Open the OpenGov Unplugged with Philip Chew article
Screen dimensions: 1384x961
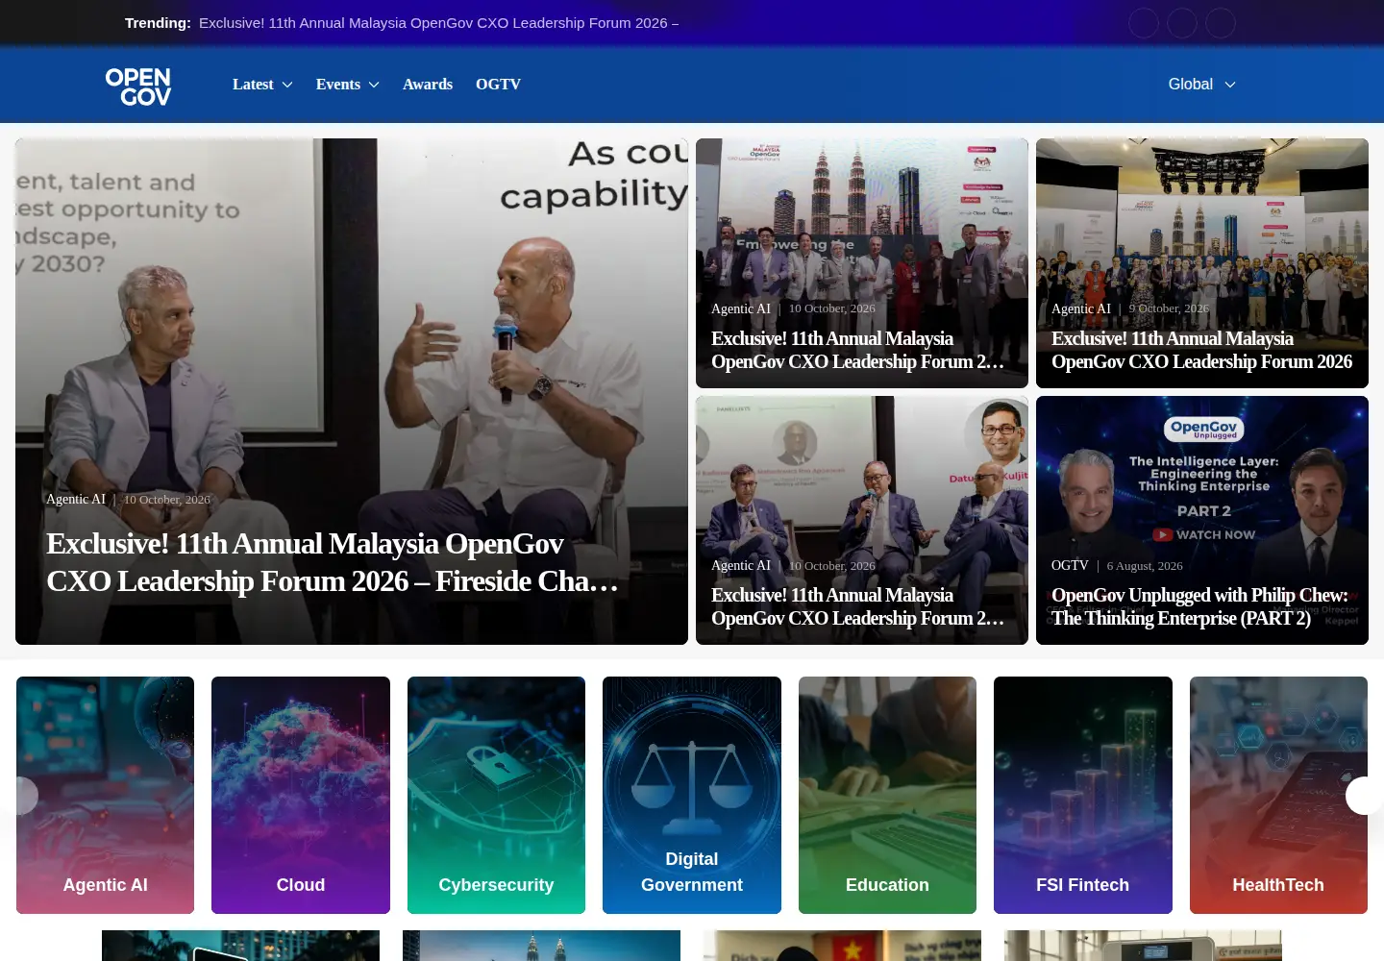coord(1199,606)
